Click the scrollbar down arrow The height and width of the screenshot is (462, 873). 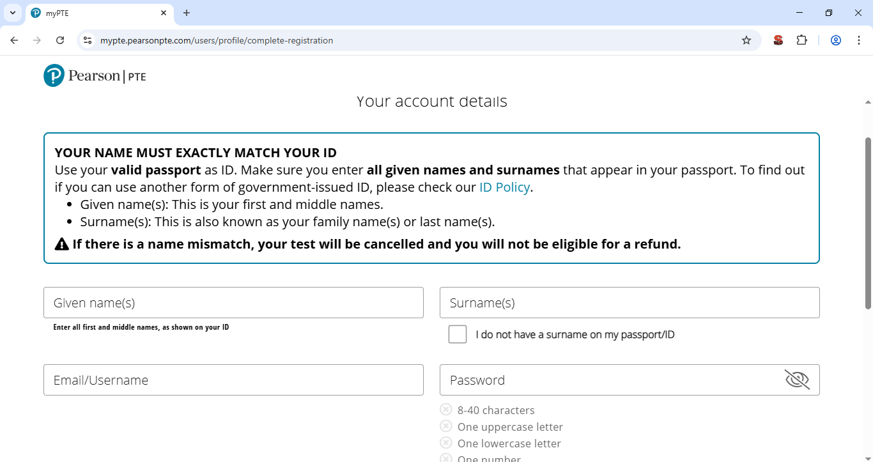coord(867,457)
